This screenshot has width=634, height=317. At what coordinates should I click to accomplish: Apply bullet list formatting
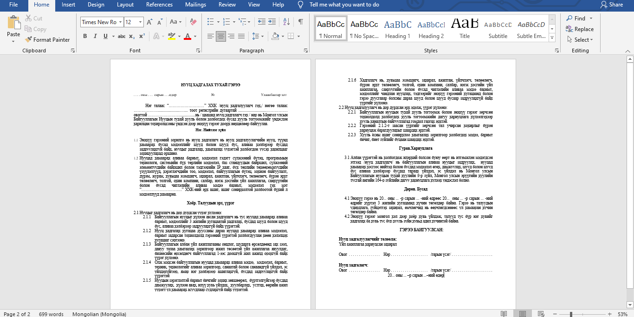coord(210,22)
